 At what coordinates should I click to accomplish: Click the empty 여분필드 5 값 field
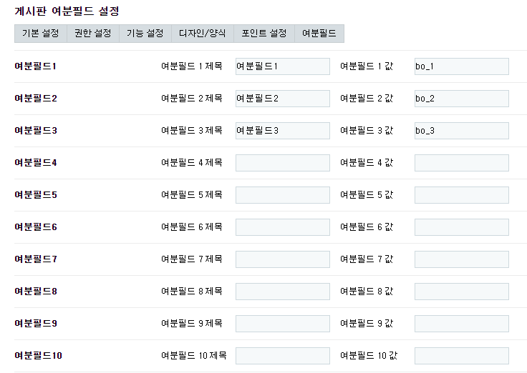[461, 195]
